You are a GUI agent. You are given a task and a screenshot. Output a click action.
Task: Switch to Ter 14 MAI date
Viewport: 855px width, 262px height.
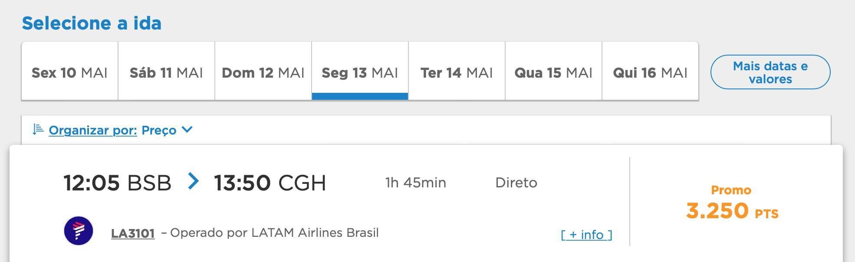(x=457, y=71)
